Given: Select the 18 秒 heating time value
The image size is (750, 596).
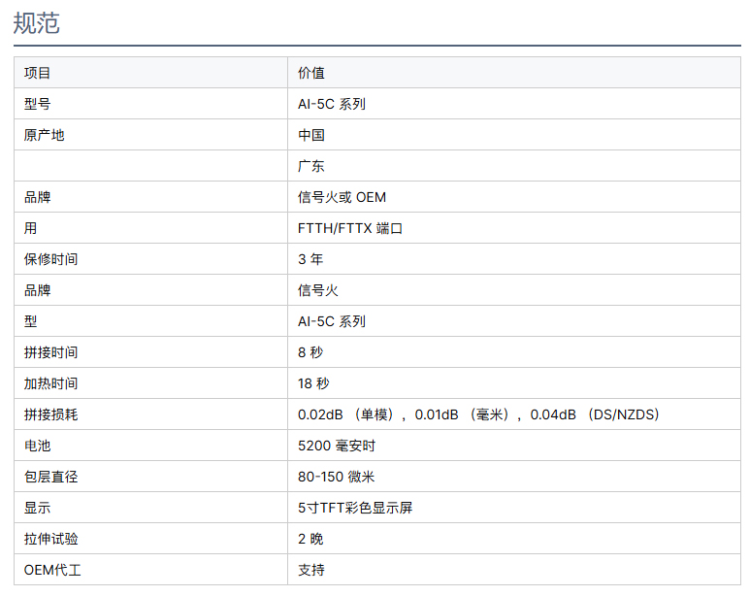Looking at the screenshot, I should (x=313, y=383).
